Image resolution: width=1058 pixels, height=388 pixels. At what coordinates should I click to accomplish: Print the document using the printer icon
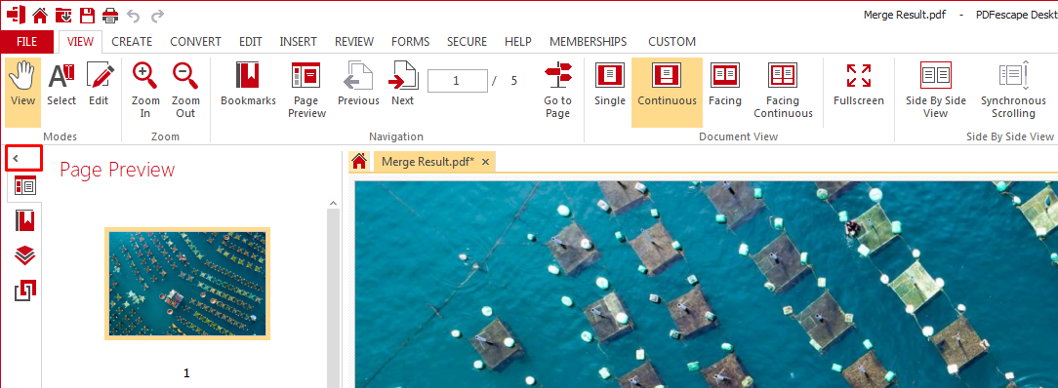[x=110, y=15]
